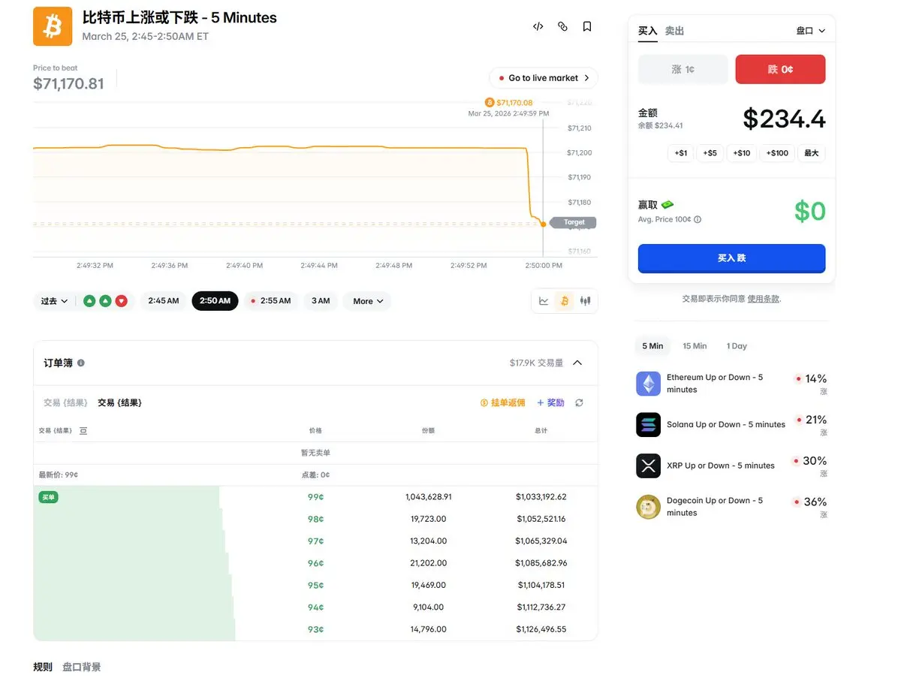
Task: Switch to 5 Min markets tab
Action: click(652, 346)
